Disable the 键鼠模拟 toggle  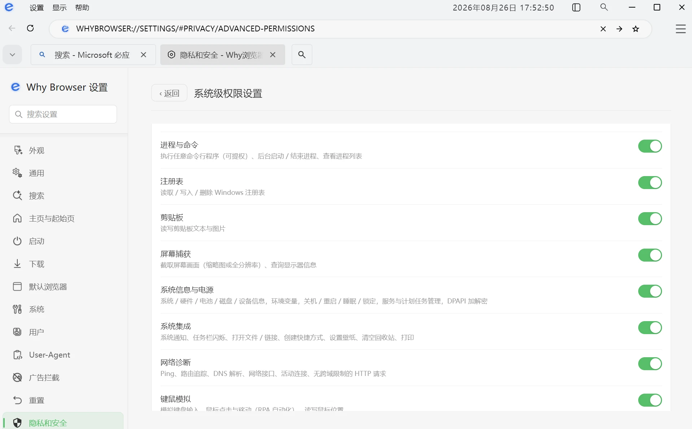click(650, 400)
